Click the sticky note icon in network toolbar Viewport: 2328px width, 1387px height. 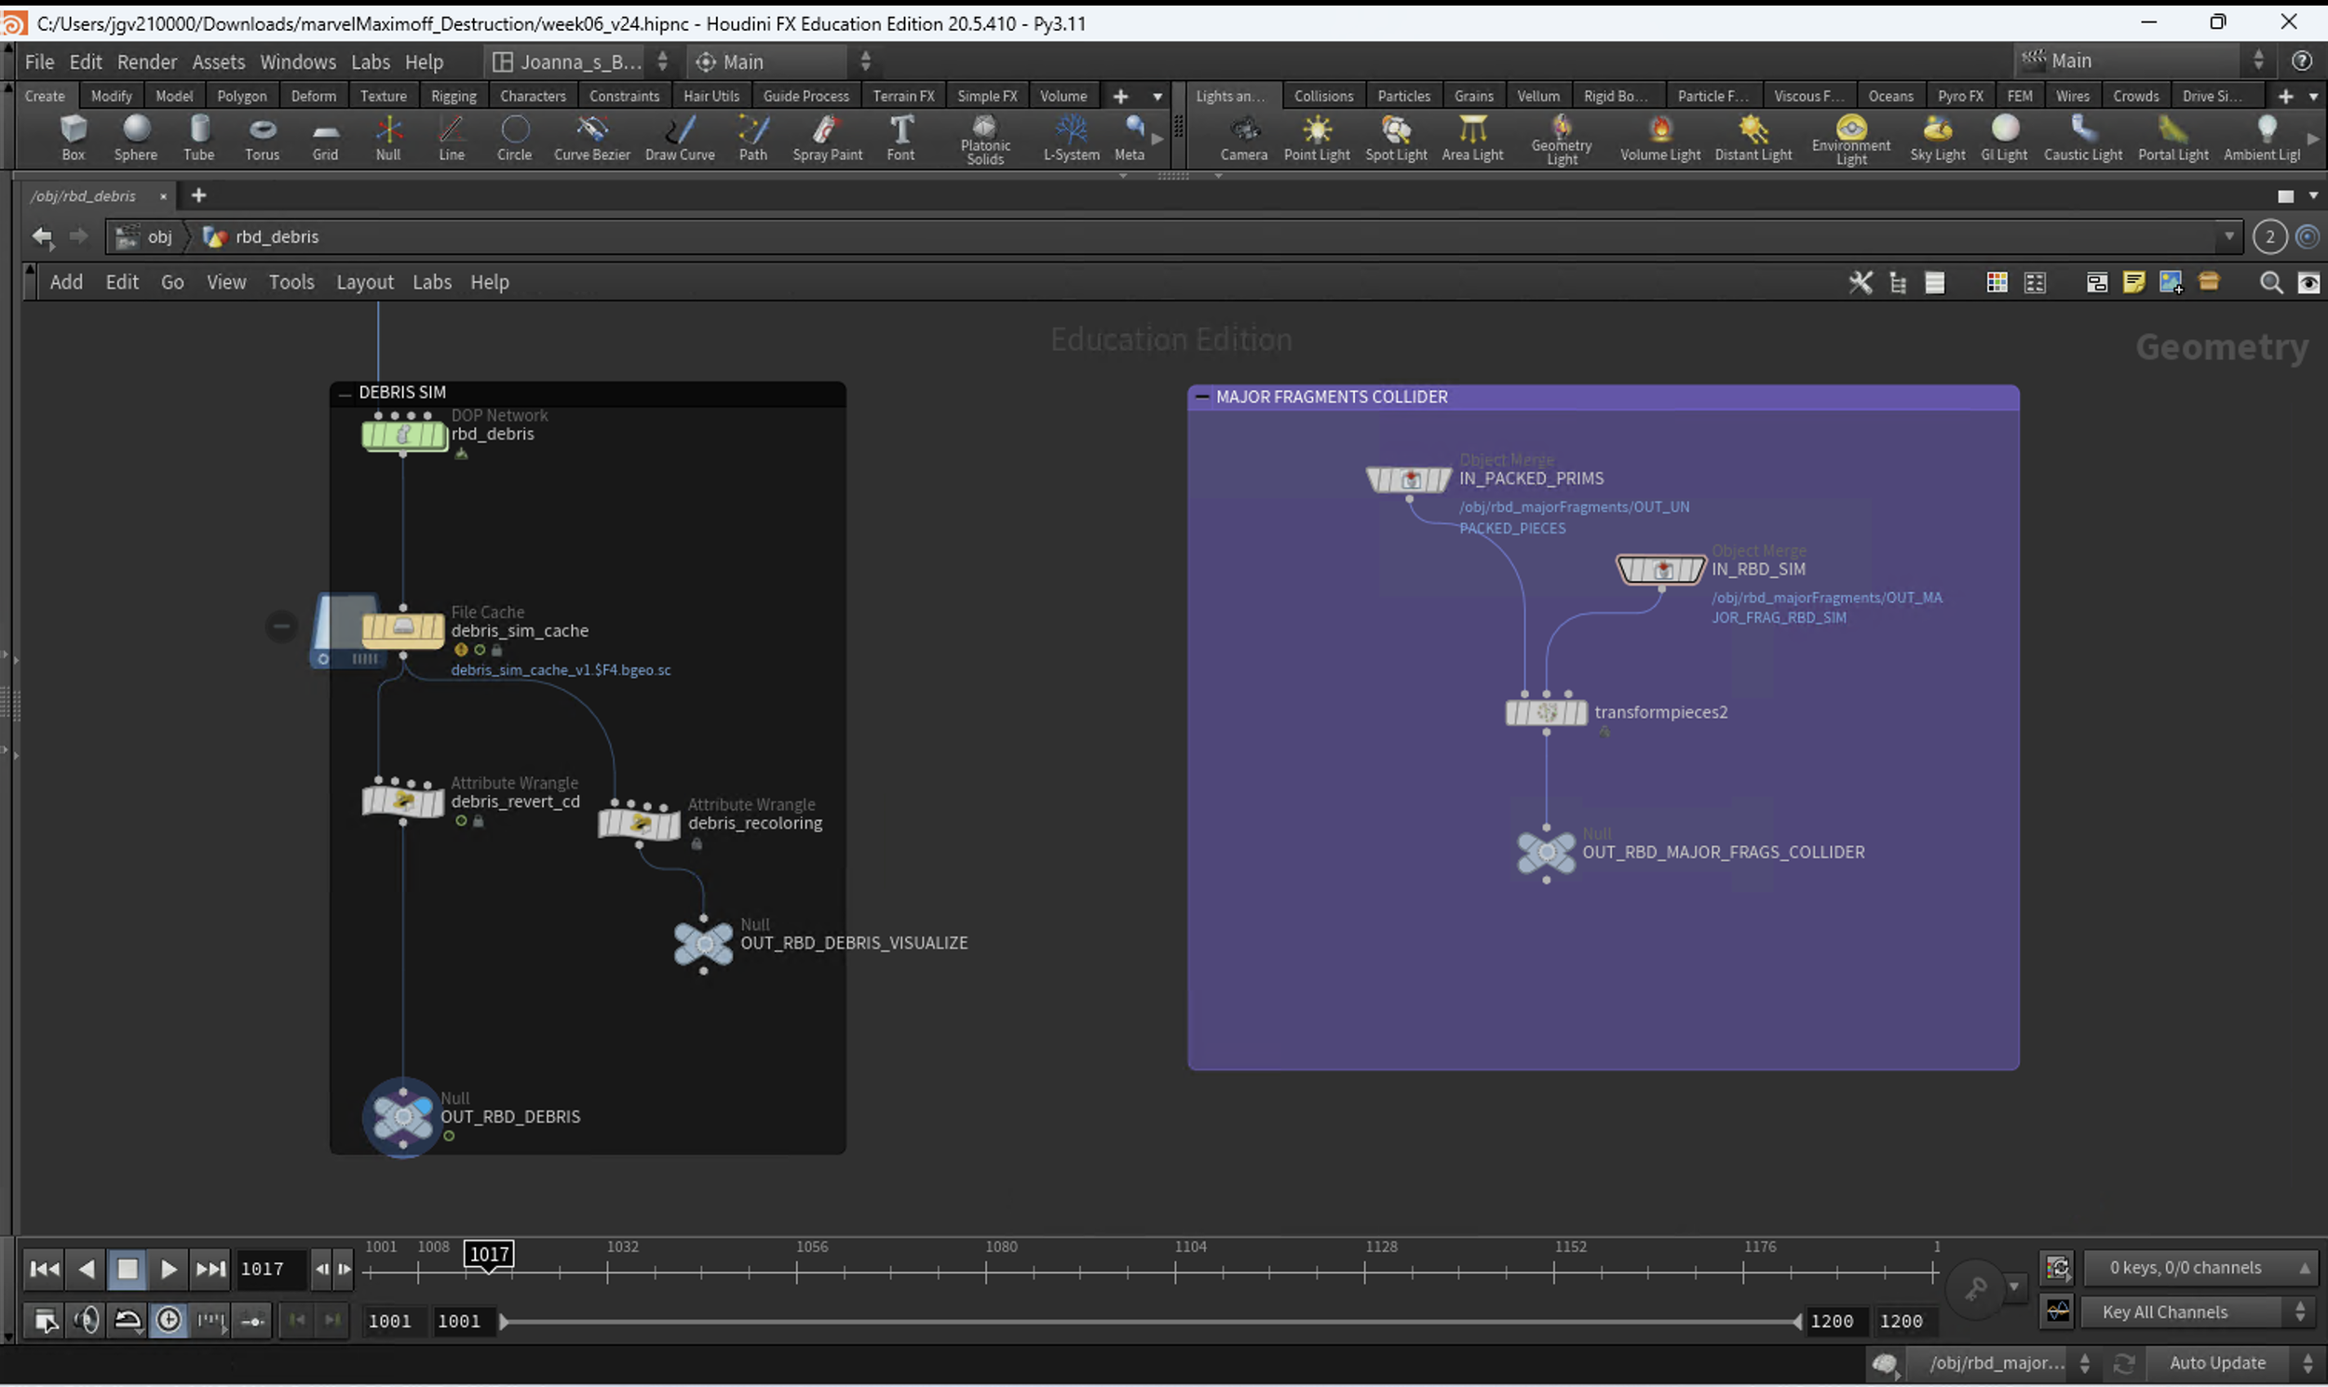[x=2133, y=282]
